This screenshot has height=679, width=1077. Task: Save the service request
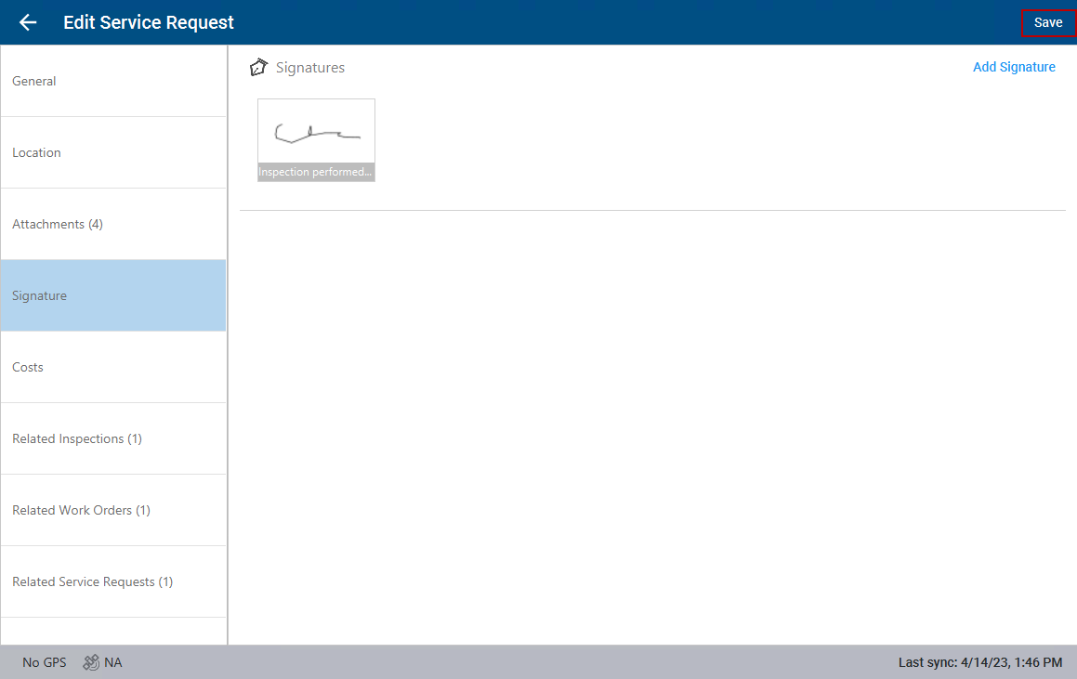1048,22
